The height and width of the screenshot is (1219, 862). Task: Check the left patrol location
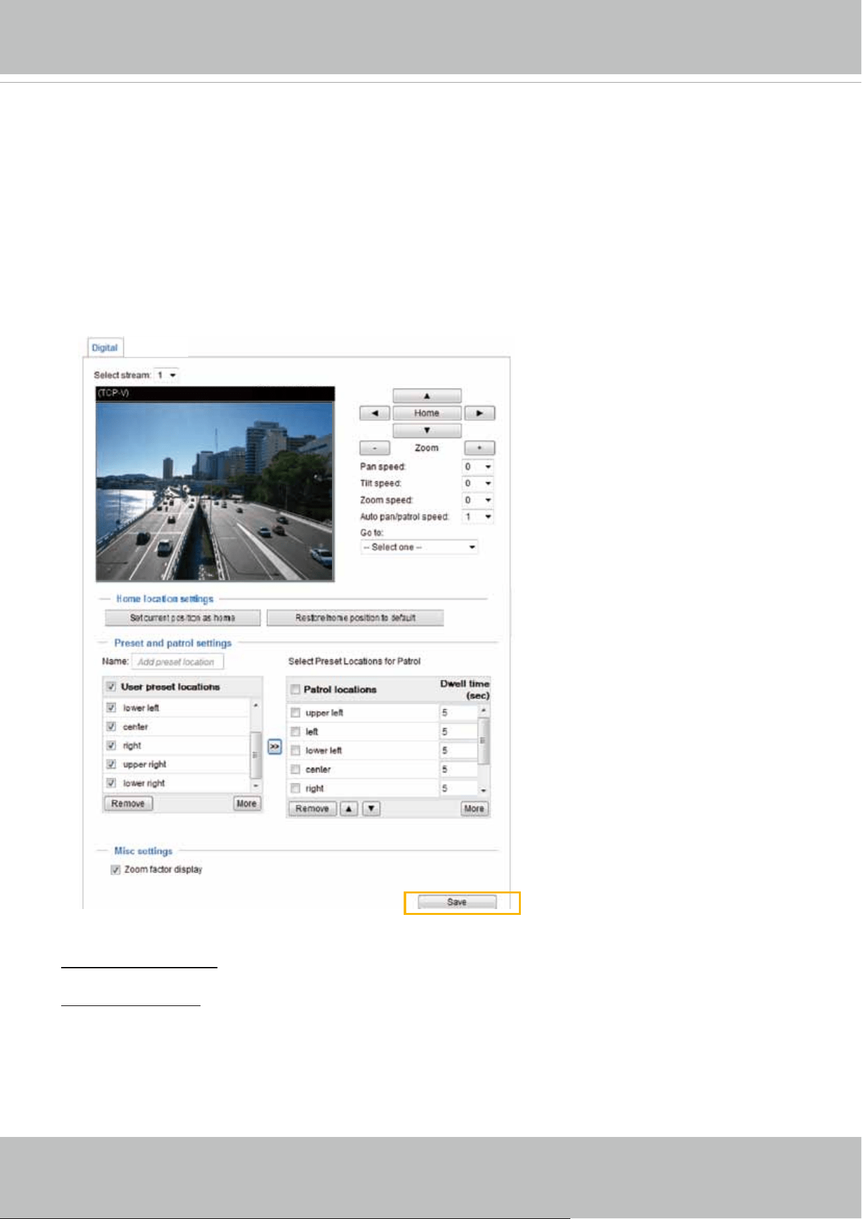[296, 732]
